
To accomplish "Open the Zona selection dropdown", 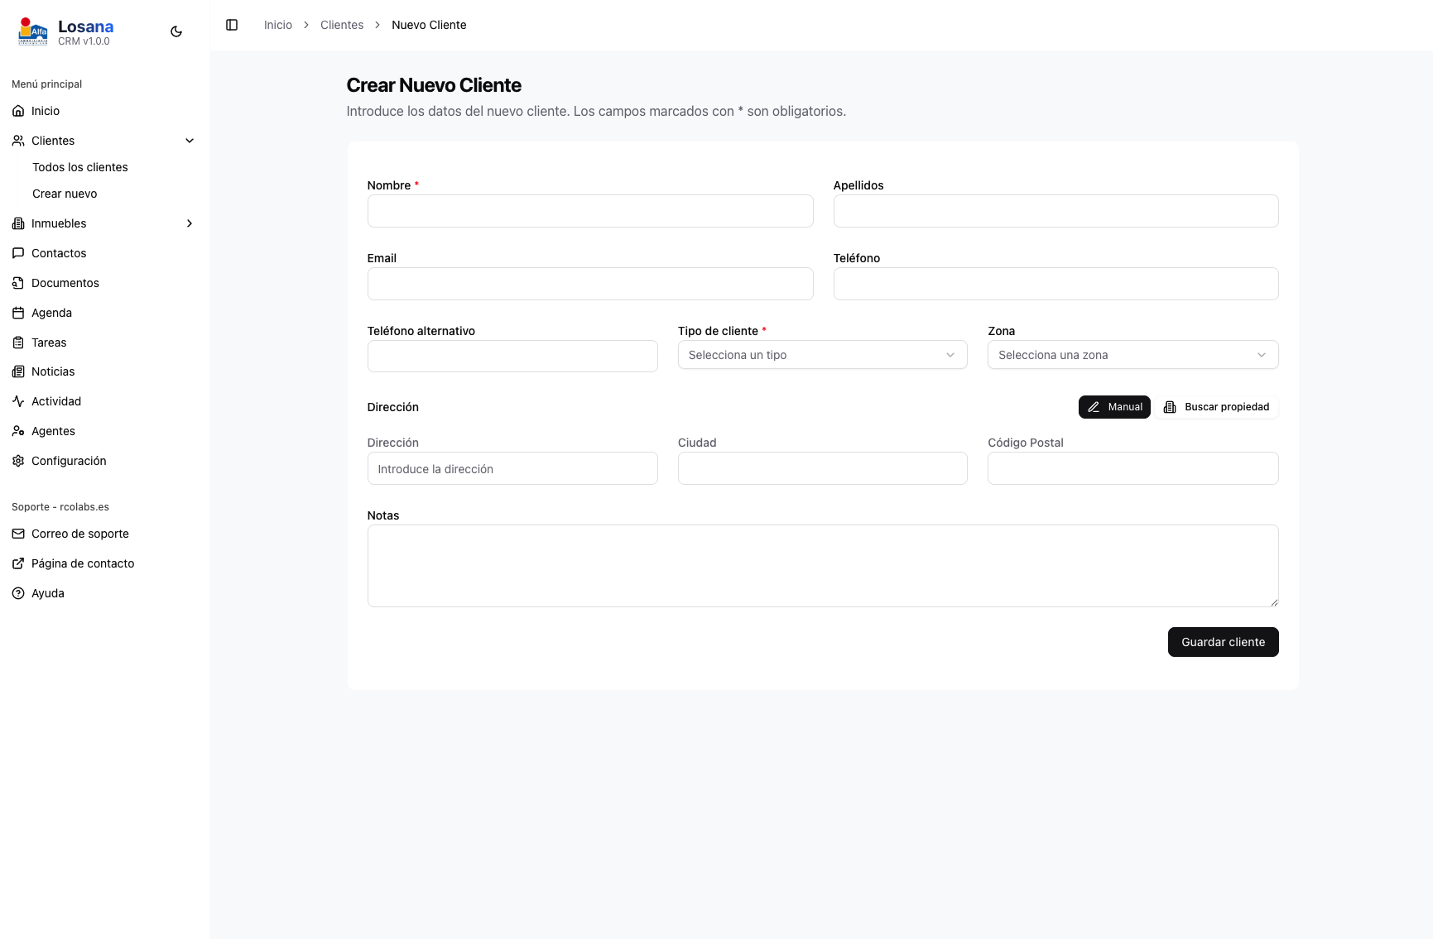I will click(1132, 355).
